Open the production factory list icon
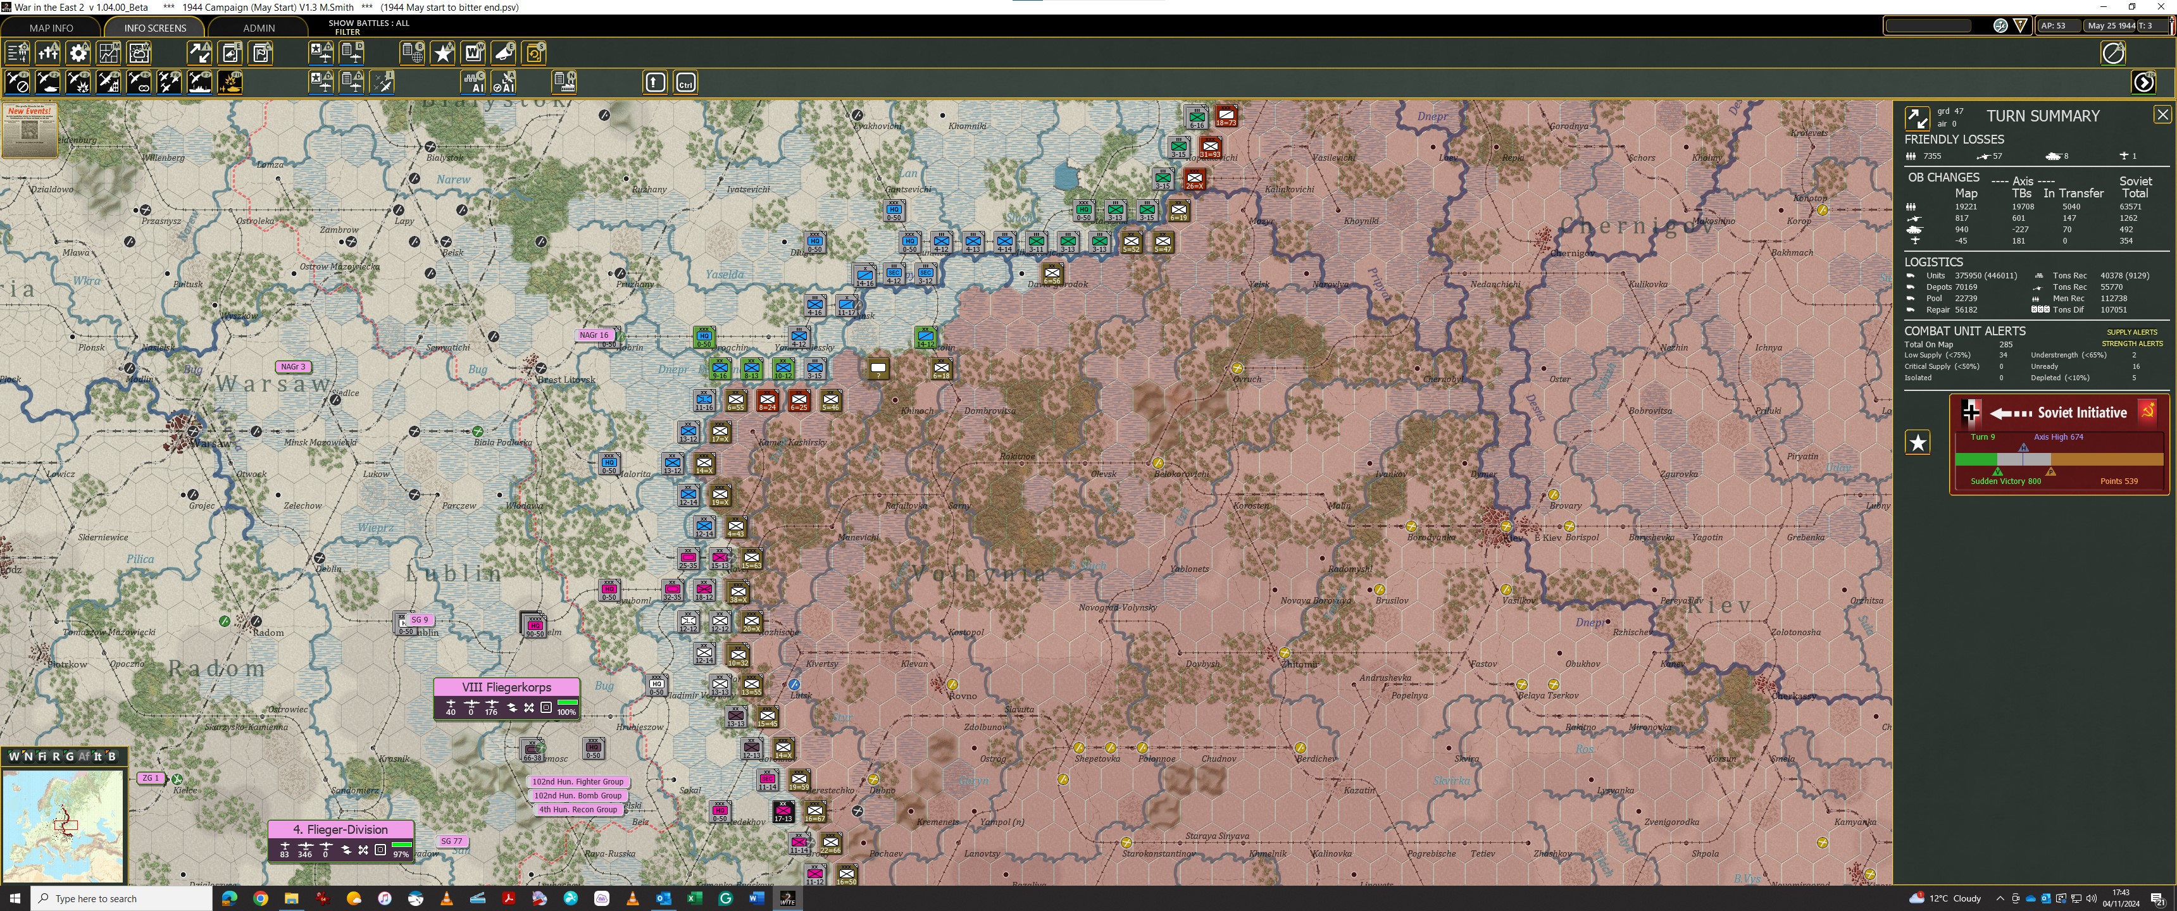Screen dimensions: 2177x911 point(565,82)
